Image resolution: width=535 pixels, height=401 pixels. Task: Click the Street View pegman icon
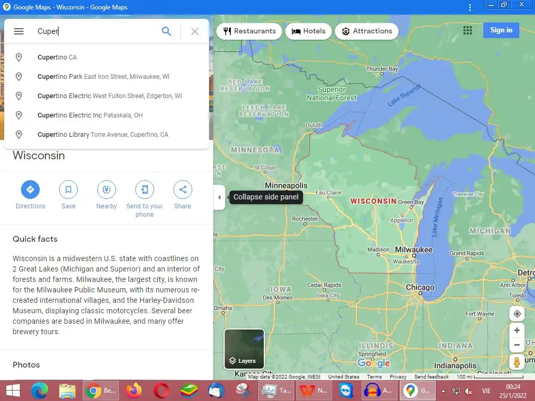517,362
